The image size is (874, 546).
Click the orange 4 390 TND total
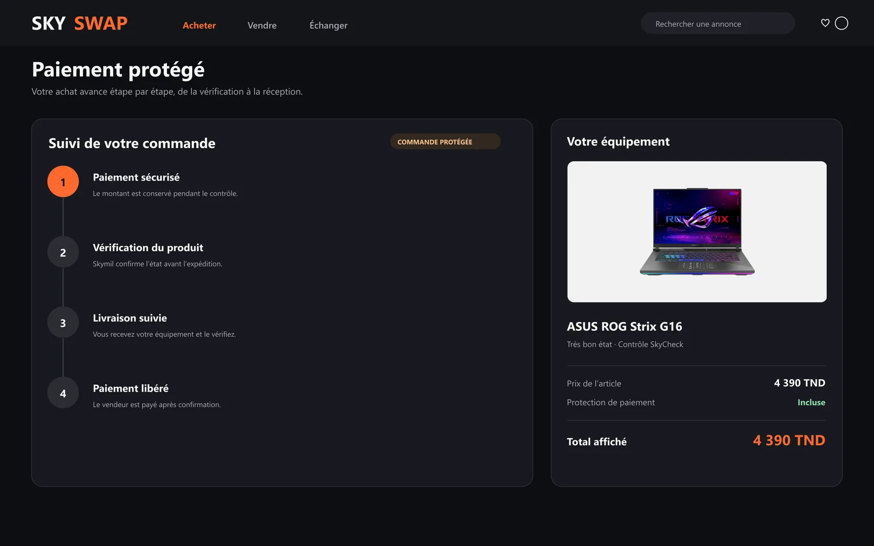789,440
